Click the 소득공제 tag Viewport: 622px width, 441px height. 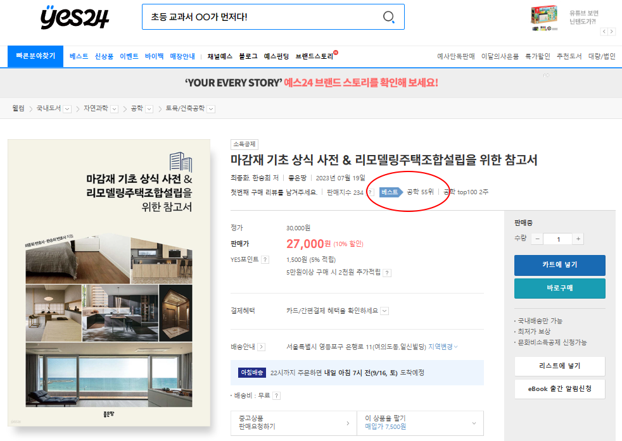244,144
